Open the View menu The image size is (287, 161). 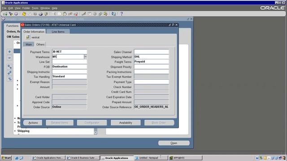pos(17,8)
